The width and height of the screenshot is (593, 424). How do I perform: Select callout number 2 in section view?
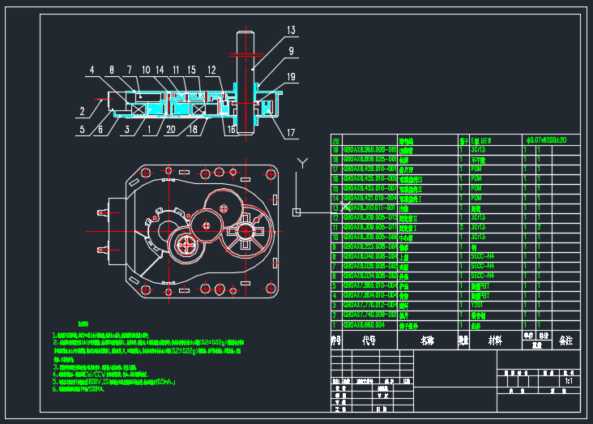tap(82, 111)
